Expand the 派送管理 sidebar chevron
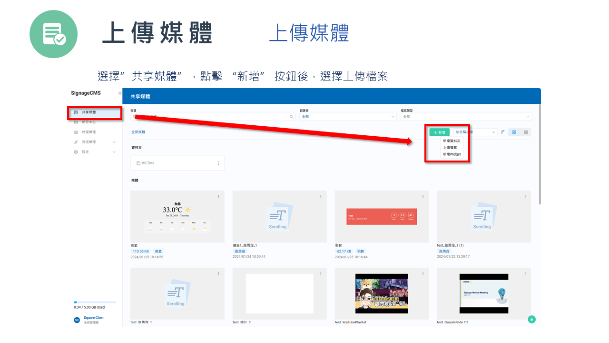 click(114, 141)
